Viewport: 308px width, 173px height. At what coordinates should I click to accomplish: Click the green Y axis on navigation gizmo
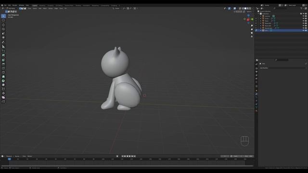(x=252, y=19)
